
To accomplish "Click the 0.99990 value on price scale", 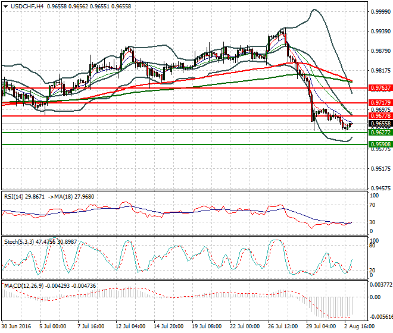I will 379,11.
